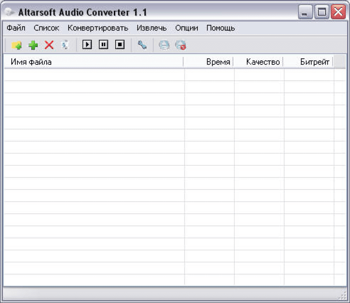This screenshot has height=303, width=350.
Task: Click the application icon in title bar
Action: pyautogui.click(x=9, y=12)
